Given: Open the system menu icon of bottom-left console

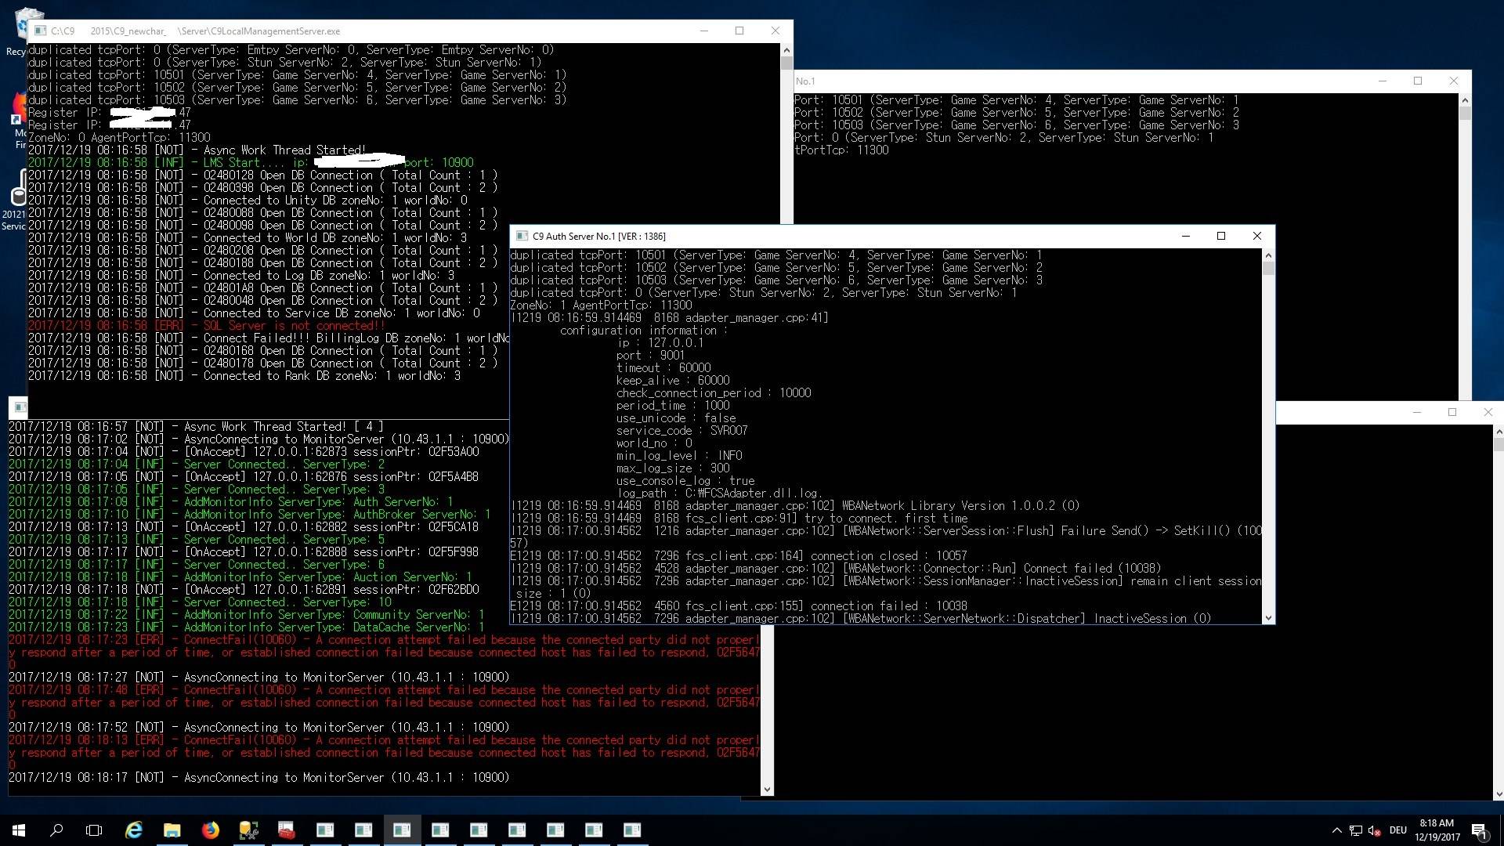Looking at the screenshot, I should pyautogui.click(x=20, y=407).
